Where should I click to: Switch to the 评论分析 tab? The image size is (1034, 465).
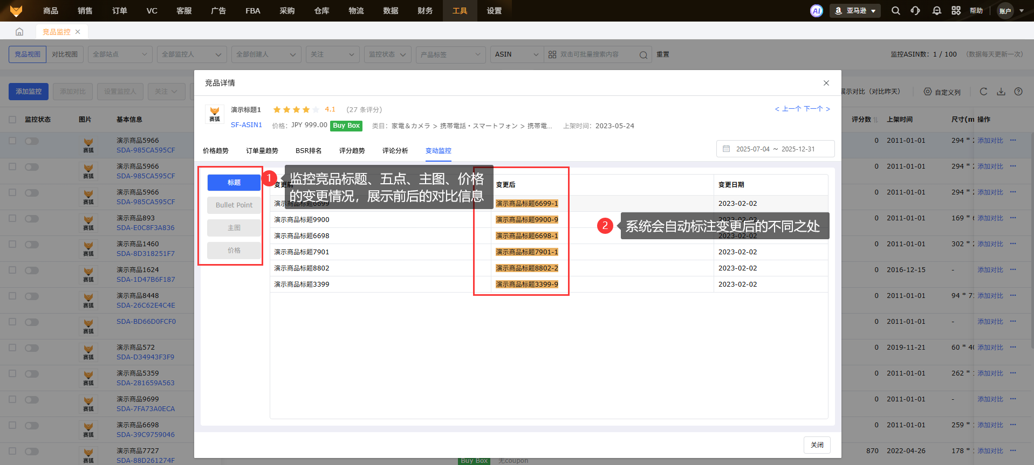(395, 151)
